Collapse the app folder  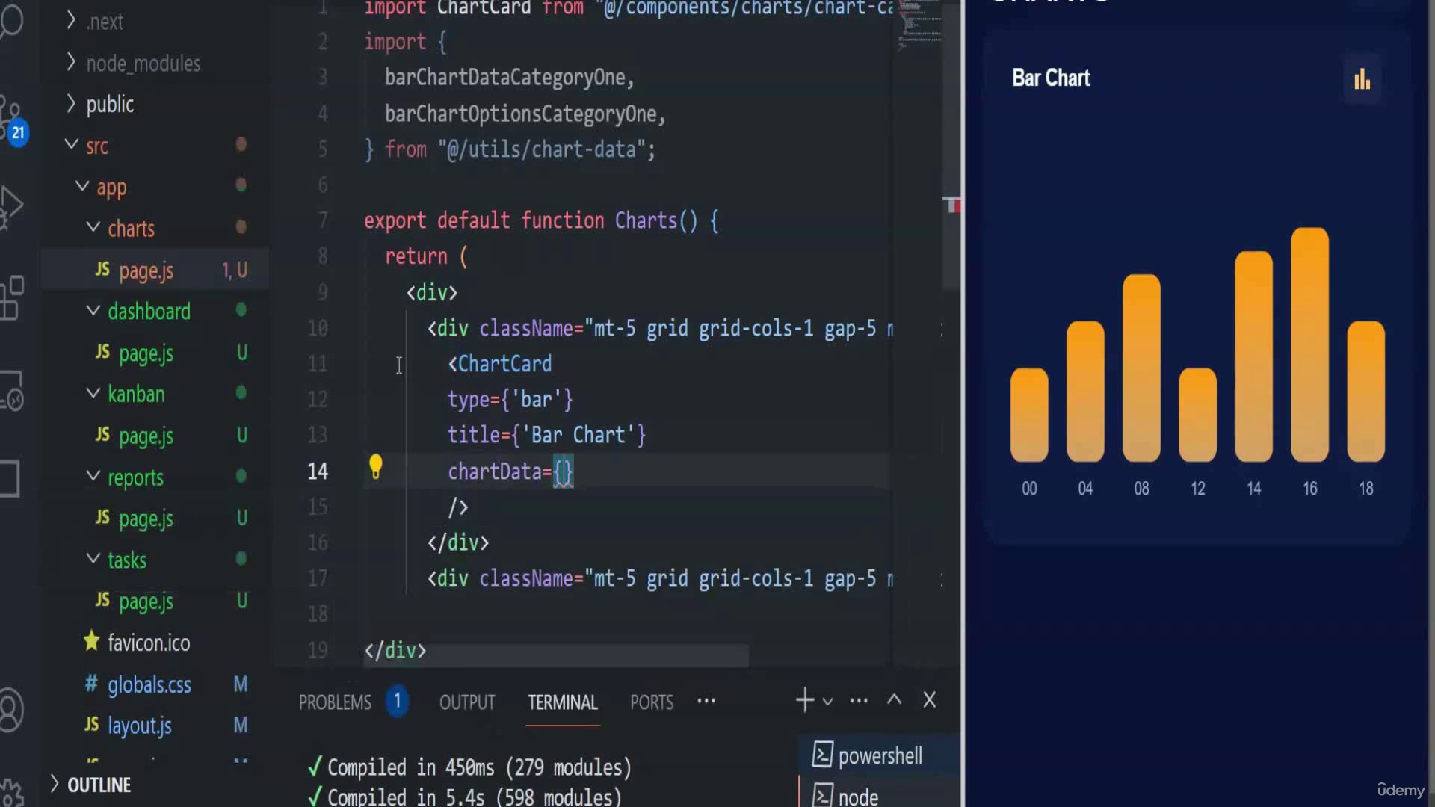point(82,185)
